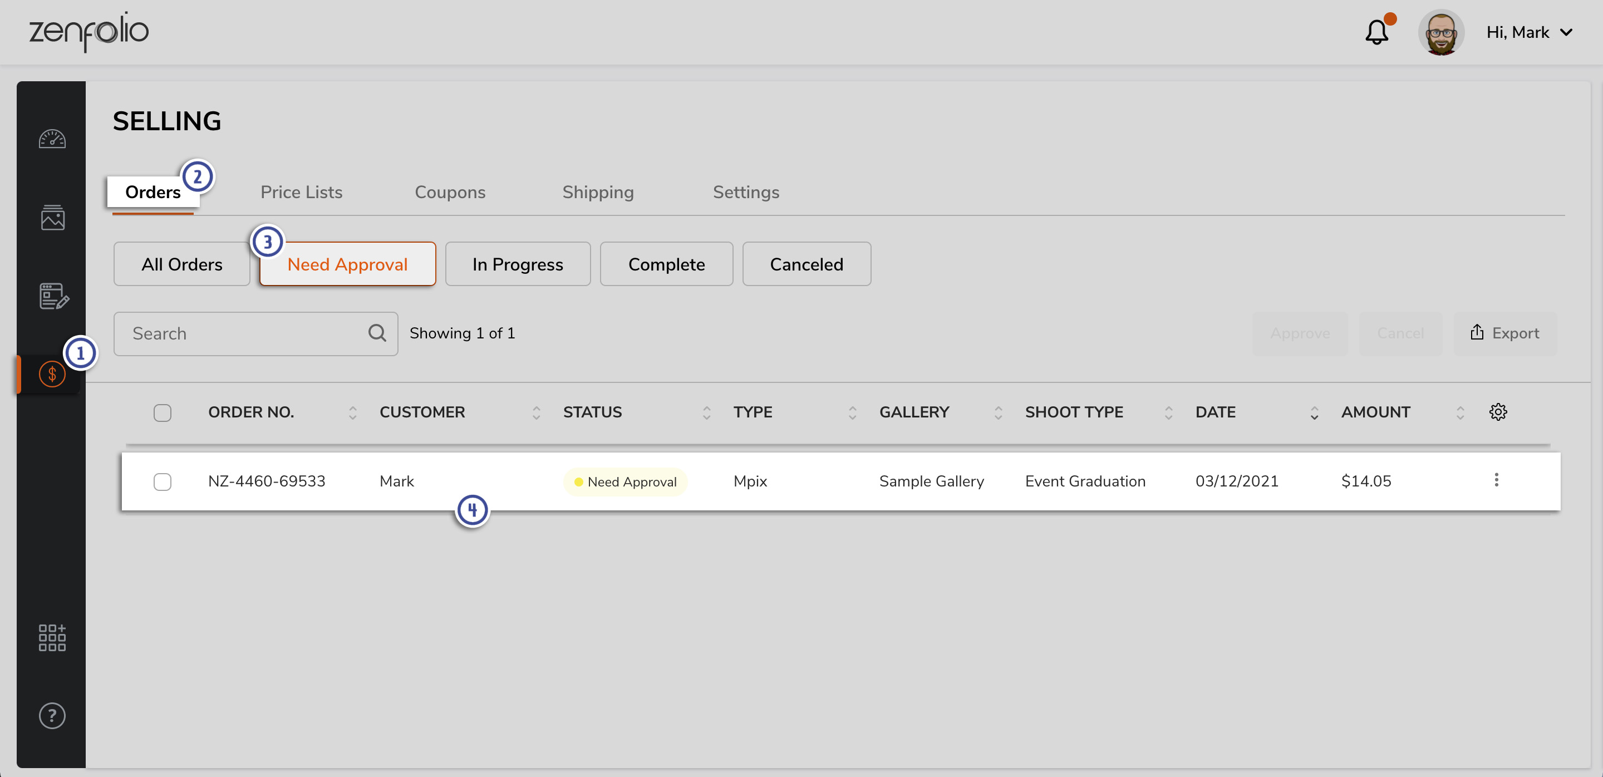Sort by Status column arrows
Viewport: 1603px width, 777px height.
[706, 412]
